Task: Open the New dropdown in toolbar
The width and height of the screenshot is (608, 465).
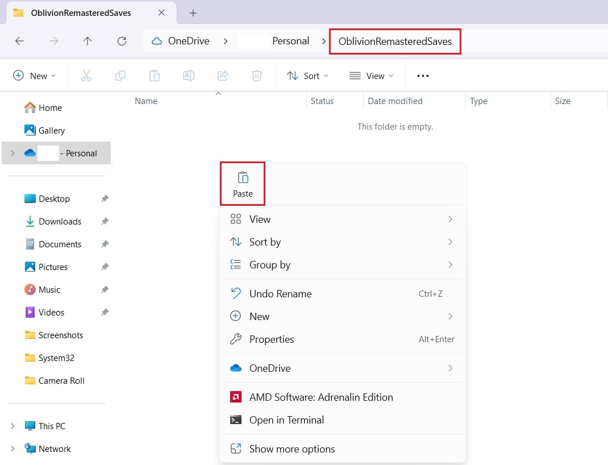Action: [x=35, y=76]
